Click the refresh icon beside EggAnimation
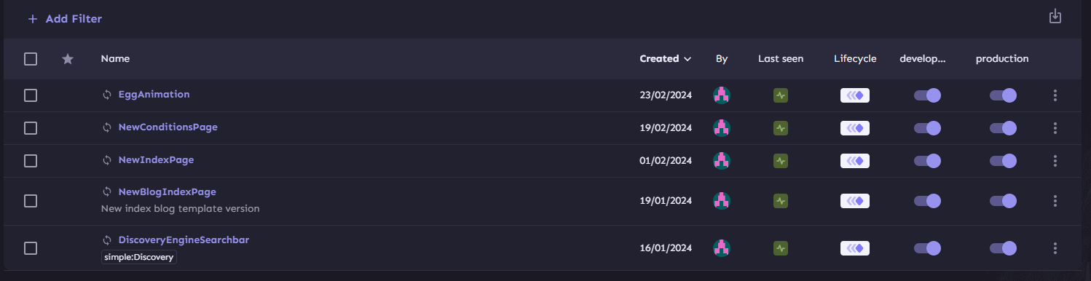This screenshot has height=281, width=1091. (x=107, y=95)
